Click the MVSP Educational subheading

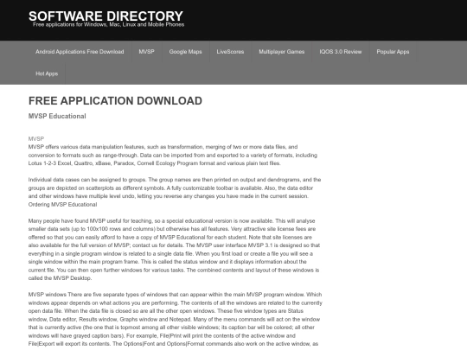[57, 116]
